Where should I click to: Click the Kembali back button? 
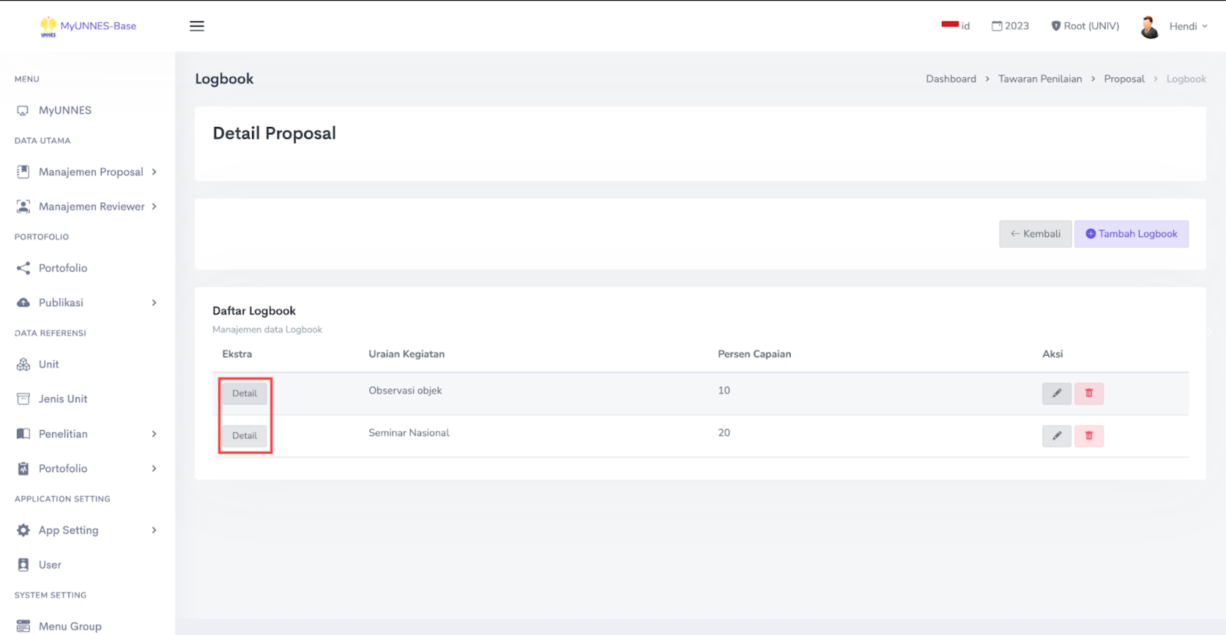(x=1035, y=234)
